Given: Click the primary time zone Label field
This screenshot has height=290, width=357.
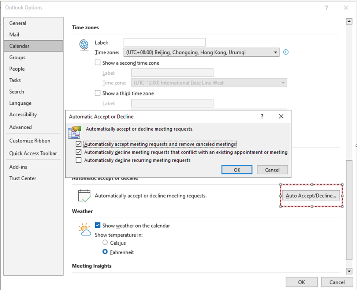Looking at the screenshot, I should pos(165,42).
